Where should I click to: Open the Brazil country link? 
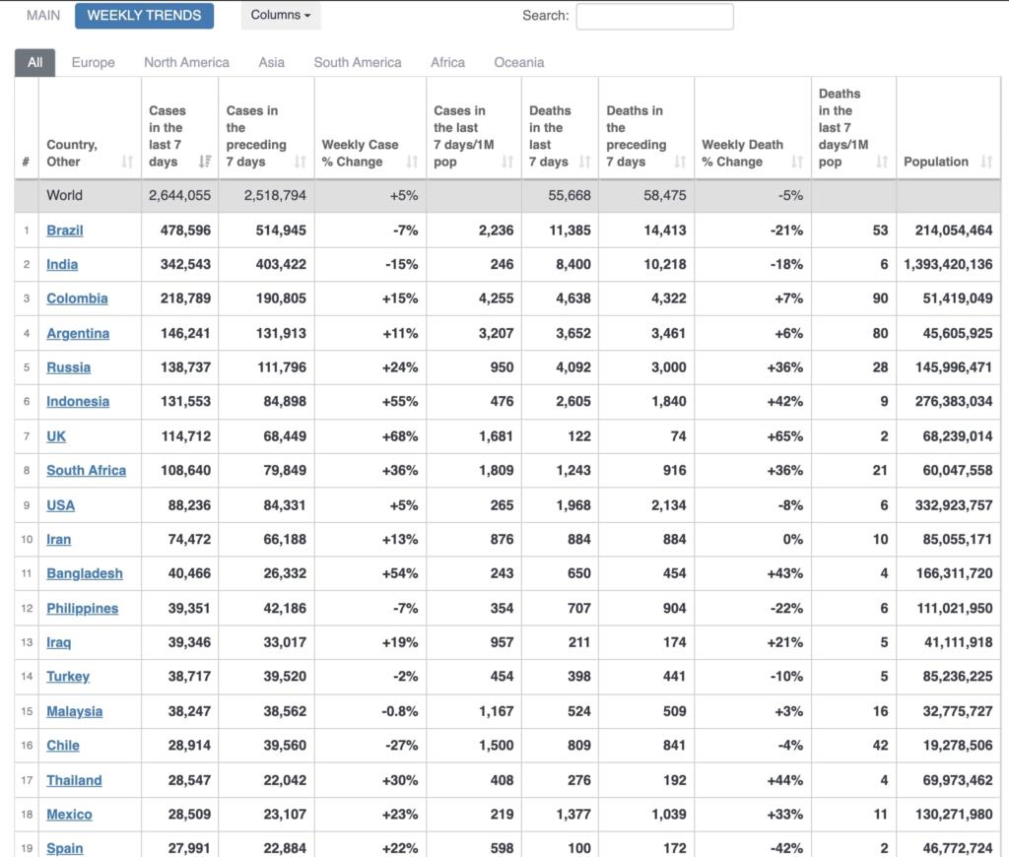click(x=65, y=231)
